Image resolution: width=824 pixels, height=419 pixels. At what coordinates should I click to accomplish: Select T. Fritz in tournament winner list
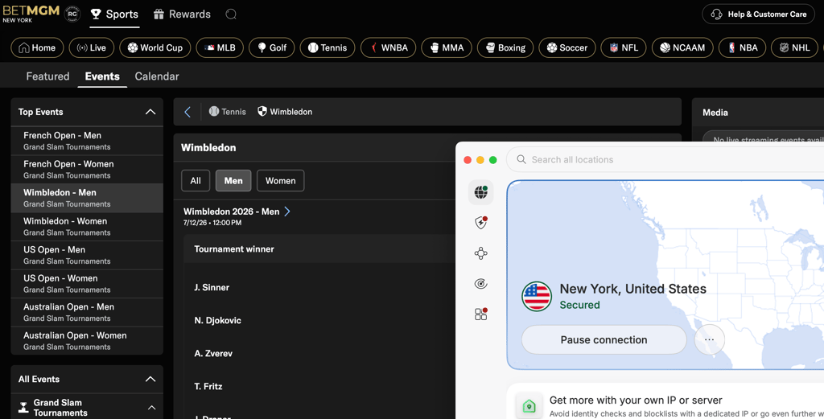tap(208, 387)
